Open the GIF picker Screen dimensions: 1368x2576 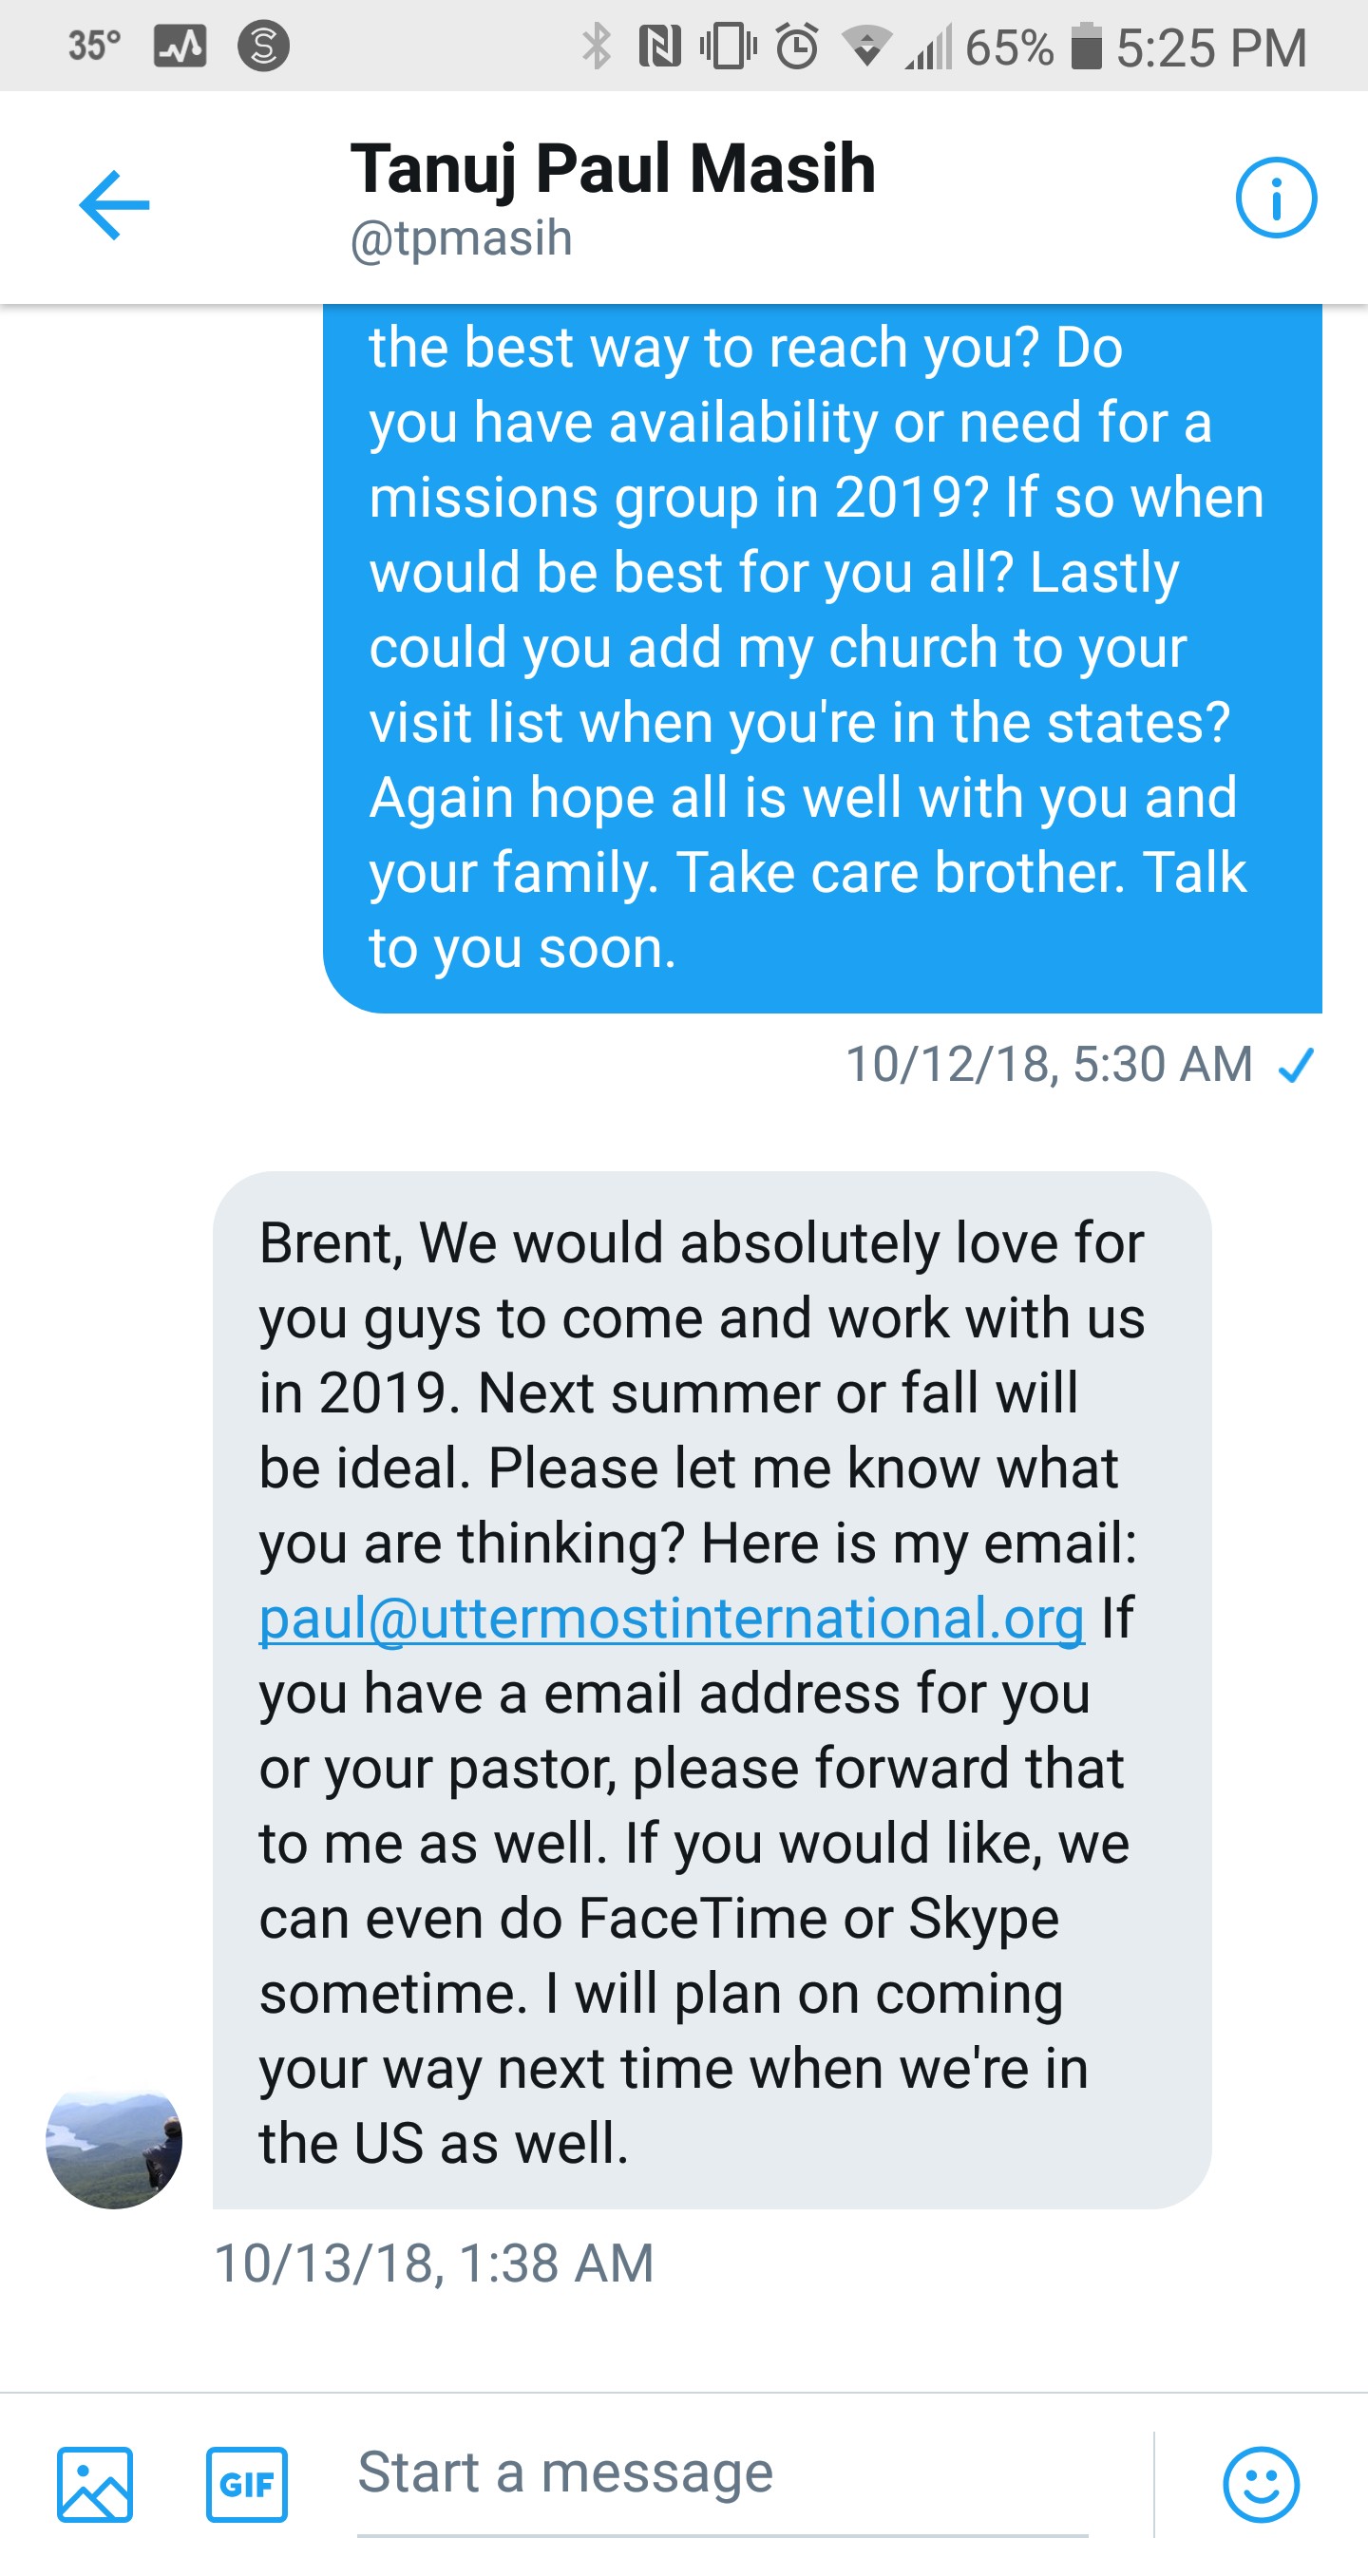(x=246, y=2484)
